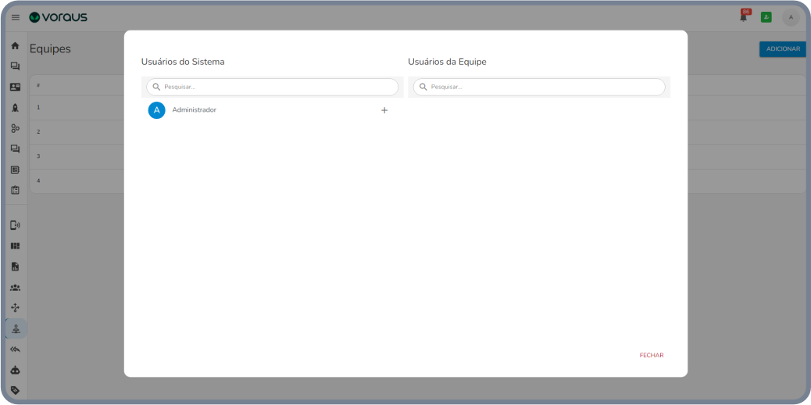Image resolution: width=811 pixels, height=405 pixels.
Task: Open the report file icon in the sidebar
Action: pyautogui.click(x=15, y=267)
